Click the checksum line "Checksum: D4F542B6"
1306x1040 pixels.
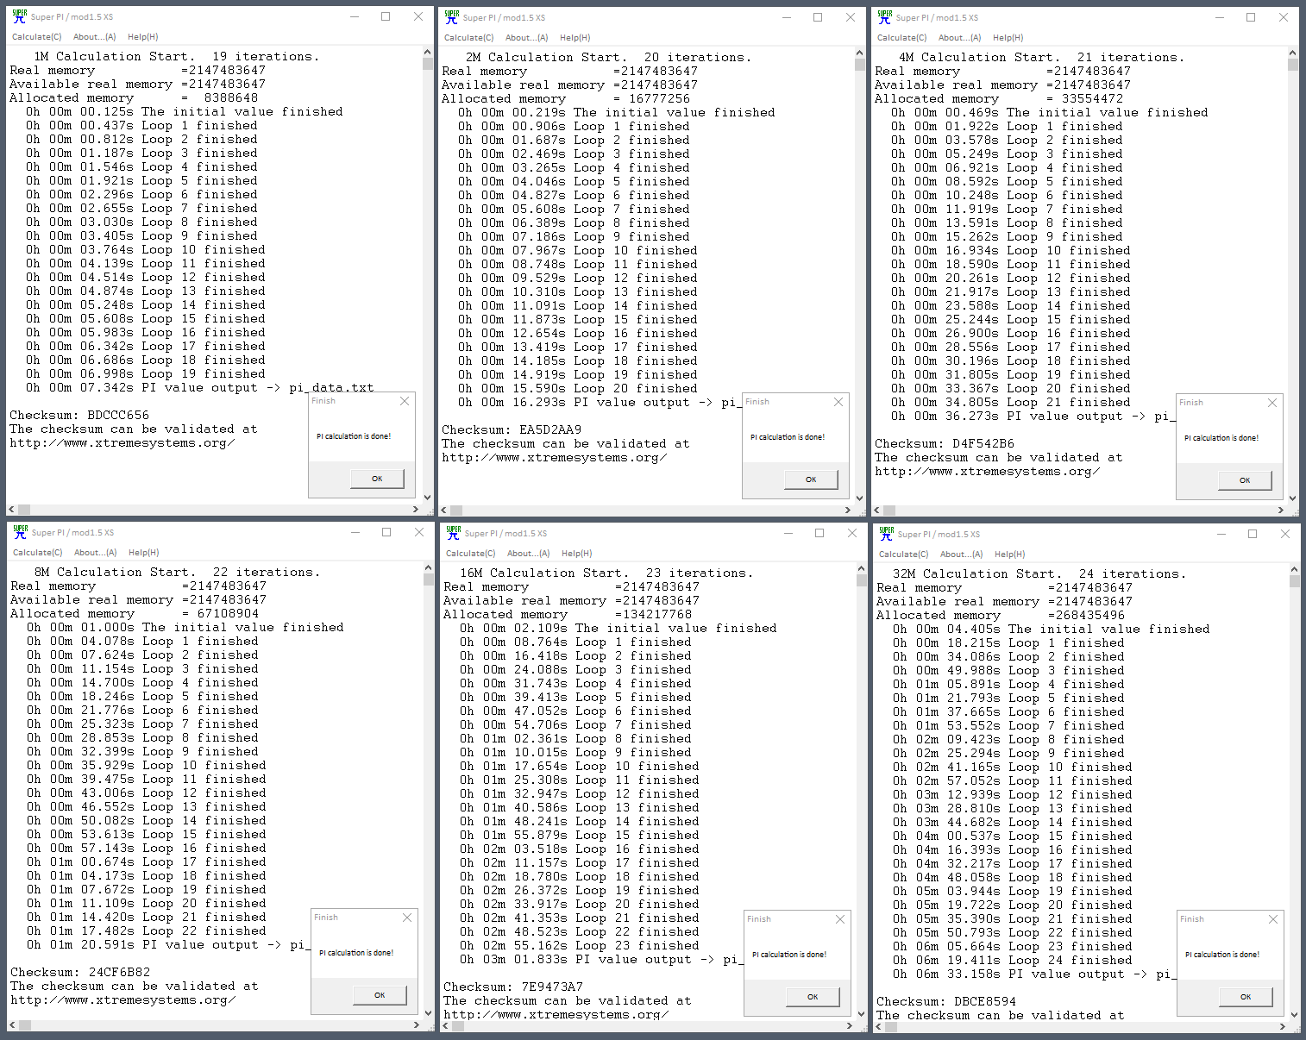coord(945,443)
